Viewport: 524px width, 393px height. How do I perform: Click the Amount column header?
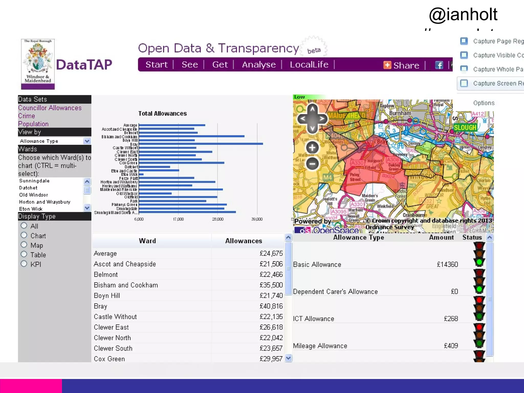pyautogui.click(x=441, y=237)
